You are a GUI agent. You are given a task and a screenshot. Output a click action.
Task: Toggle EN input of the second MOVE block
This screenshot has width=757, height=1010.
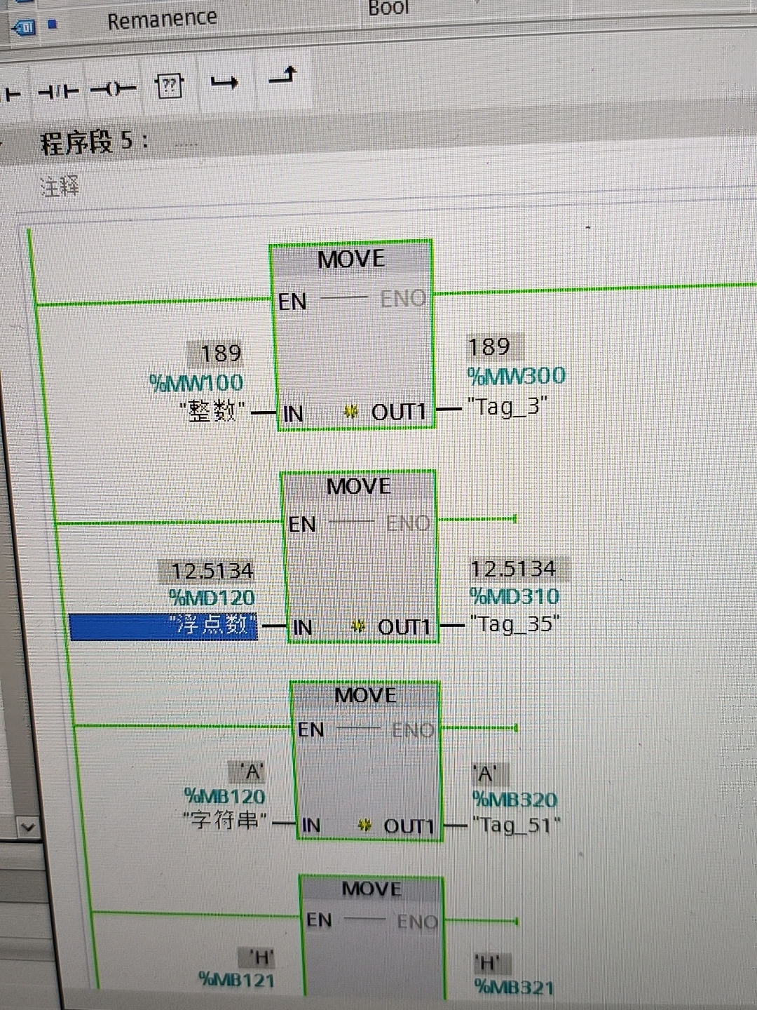coord(301,524)
